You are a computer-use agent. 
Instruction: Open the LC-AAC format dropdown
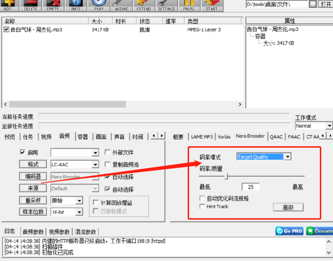tap(95, 165)
